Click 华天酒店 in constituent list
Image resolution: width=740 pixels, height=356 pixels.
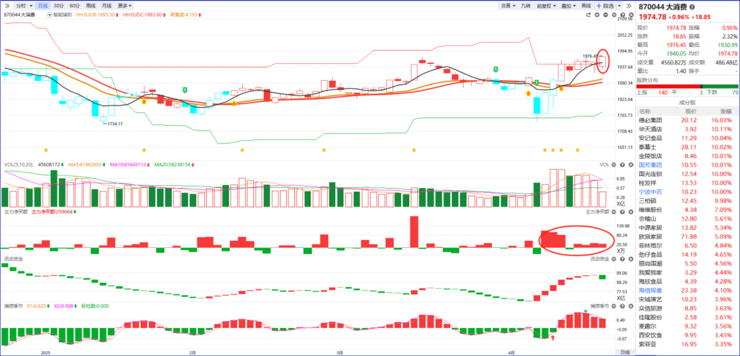tap(650, 129)
